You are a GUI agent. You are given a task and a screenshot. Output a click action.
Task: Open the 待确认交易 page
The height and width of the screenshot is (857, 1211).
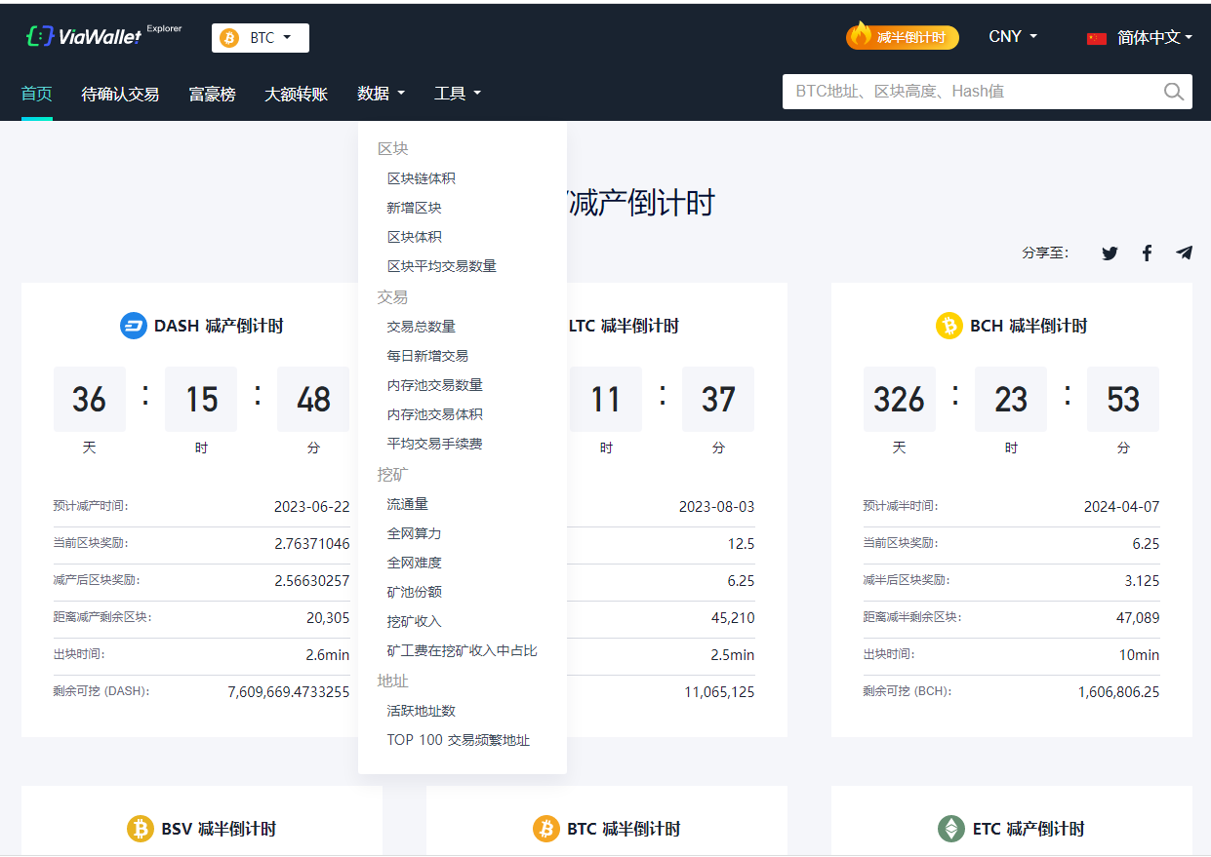(120, 95)
